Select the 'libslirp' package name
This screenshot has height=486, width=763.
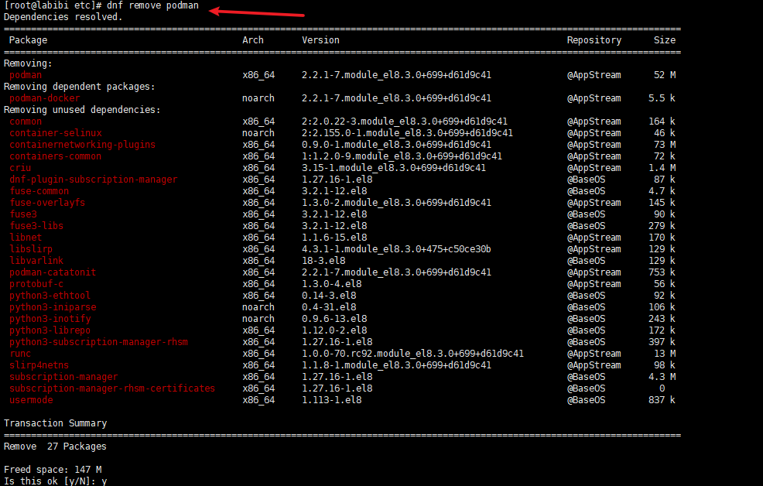31,249
